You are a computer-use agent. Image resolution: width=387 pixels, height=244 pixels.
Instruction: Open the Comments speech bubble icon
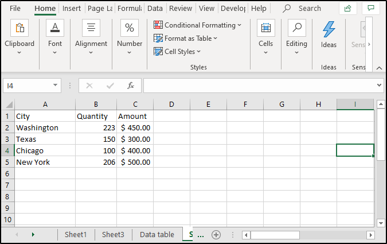371,9
